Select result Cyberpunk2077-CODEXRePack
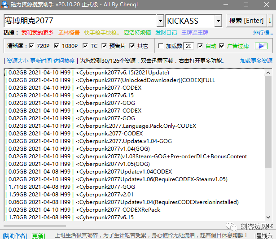Image resolution: width=276 pixels, height=239 pixels. coord(134,210)
